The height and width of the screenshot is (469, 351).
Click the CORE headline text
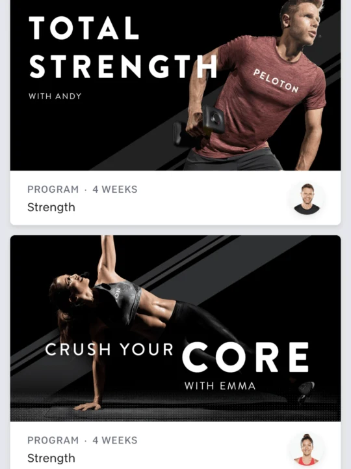click(245, 357)
